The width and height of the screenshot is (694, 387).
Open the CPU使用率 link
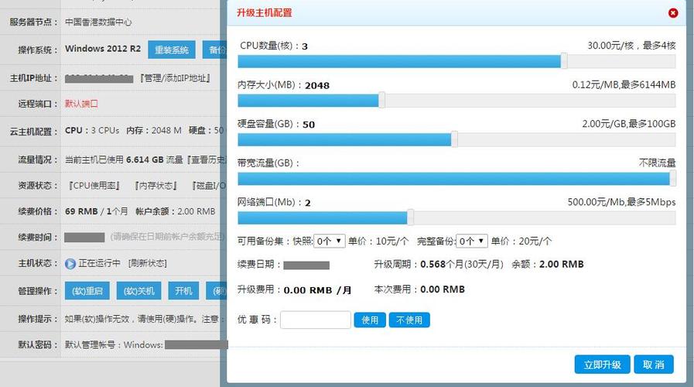[x=94, y=186]
